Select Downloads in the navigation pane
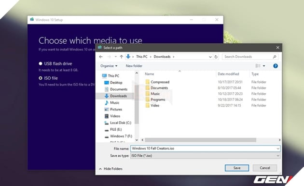 118,96
